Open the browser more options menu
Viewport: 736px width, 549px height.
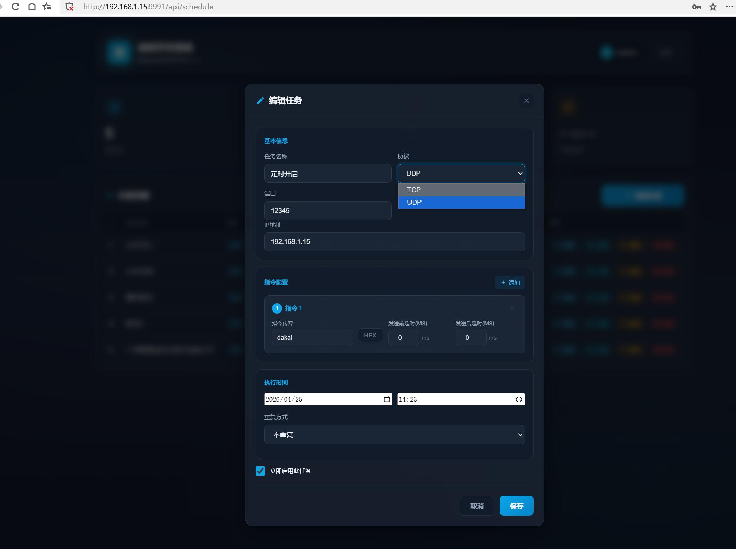[x=729, y=6]
